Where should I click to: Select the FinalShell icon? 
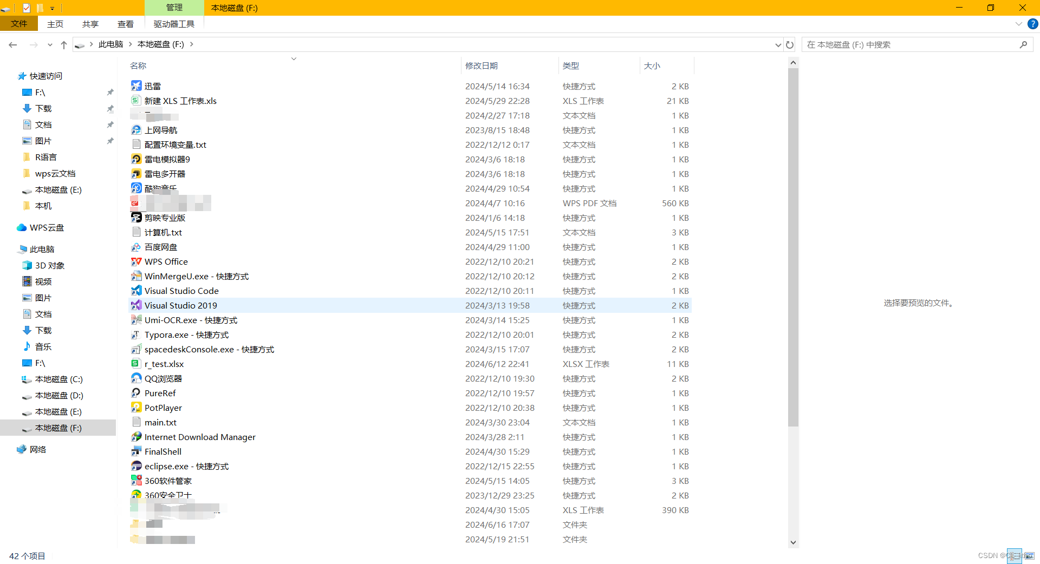tap(136, 451)
